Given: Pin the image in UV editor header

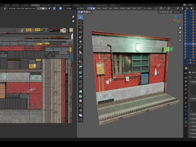Looking at the screenshot, I should click(x=49, y=9).
